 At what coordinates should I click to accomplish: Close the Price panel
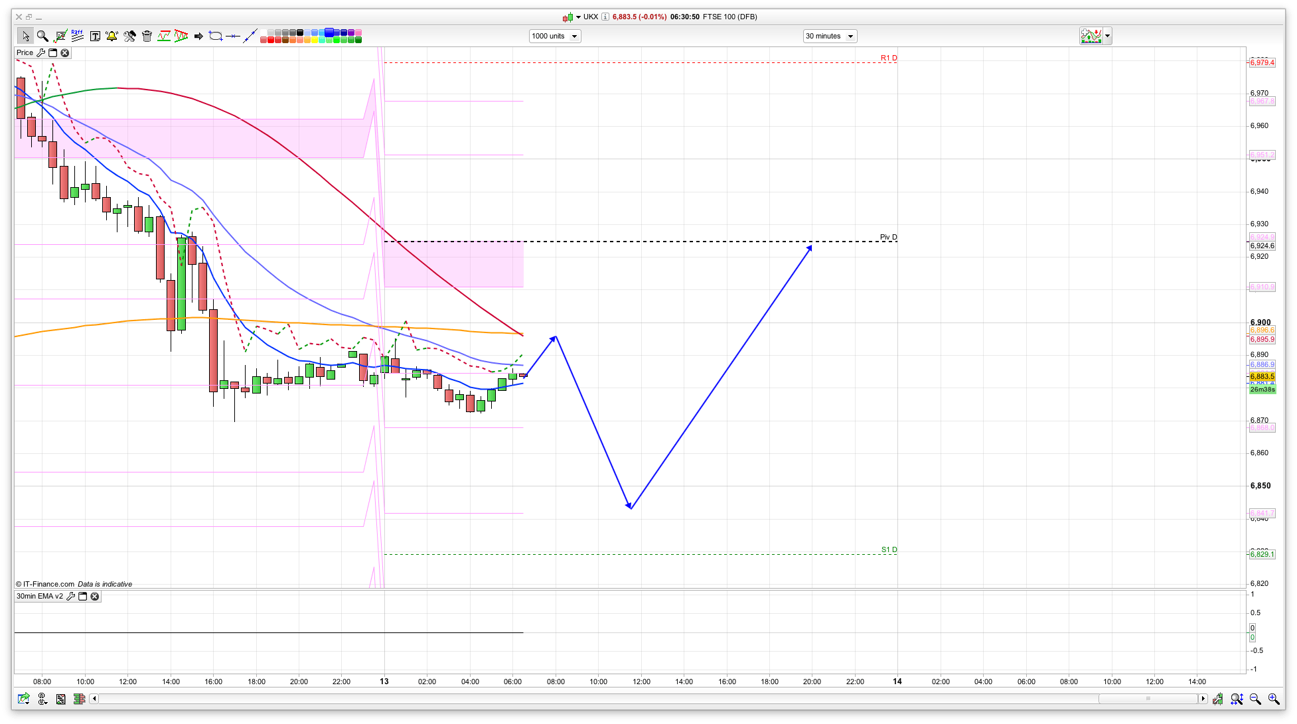[65, 53]
